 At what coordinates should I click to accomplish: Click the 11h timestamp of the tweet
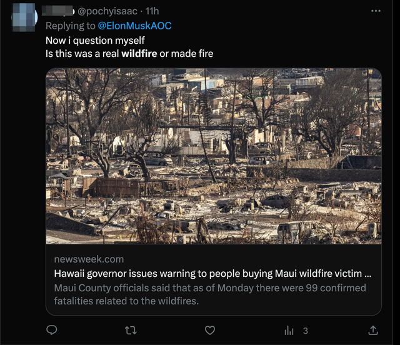[x=152, y=12]
